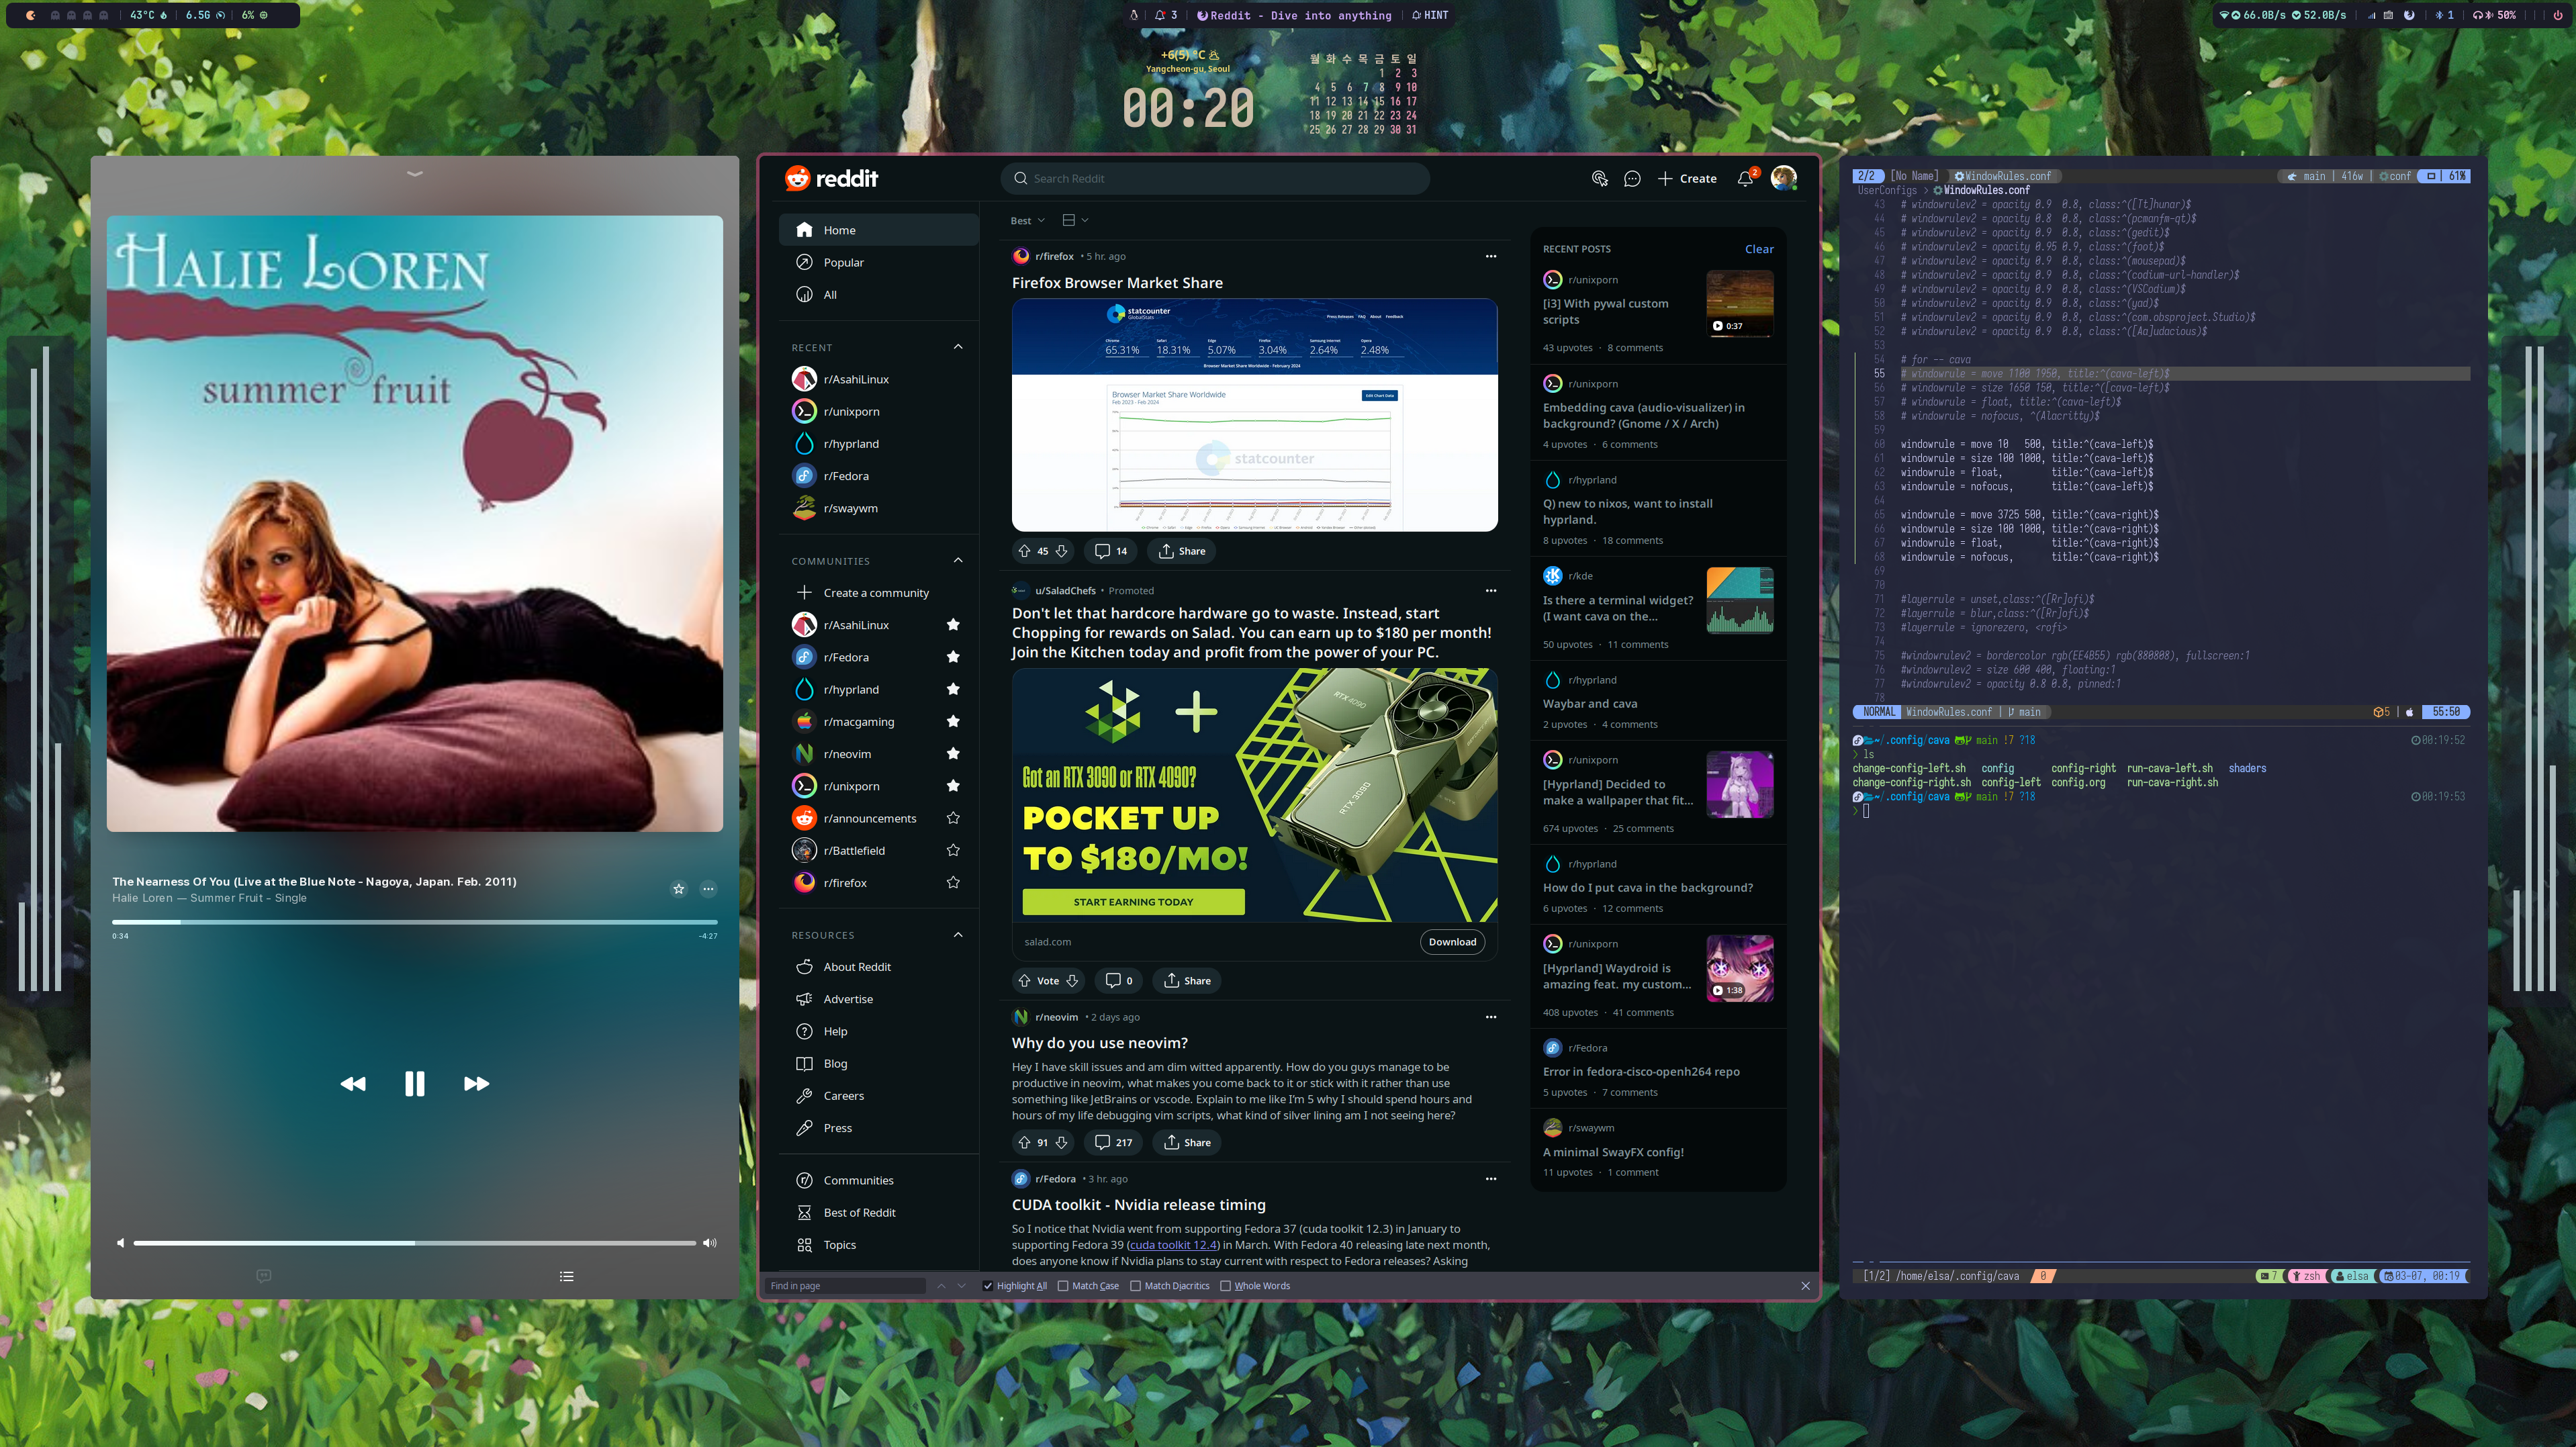This screenshot has width=2576, height=1447.
Task: Upvote the Firefox Browser Market Share post
Action: [1024, 551]
